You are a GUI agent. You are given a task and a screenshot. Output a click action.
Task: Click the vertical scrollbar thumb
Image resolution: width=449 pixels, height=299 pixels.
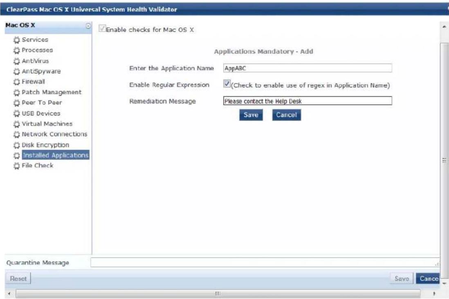pyautogui.click(x=444, y=160)
